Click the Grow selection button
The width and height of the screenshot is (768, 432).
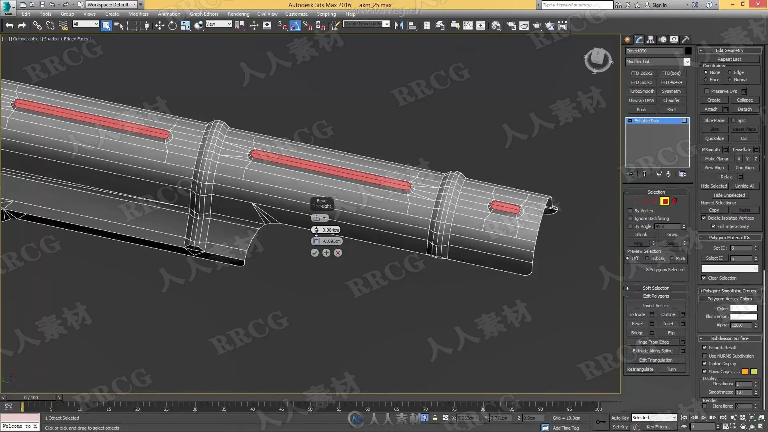tap(672, 234)
